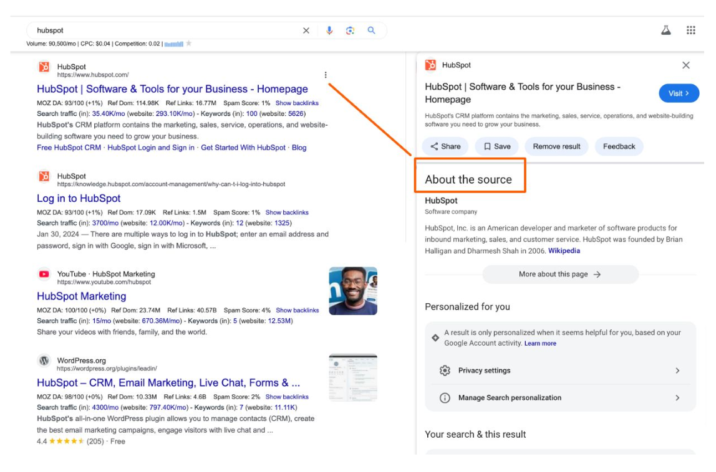Screen dimensions: 716x472
Task: Click the More about this page button
Action: [560, 274]
